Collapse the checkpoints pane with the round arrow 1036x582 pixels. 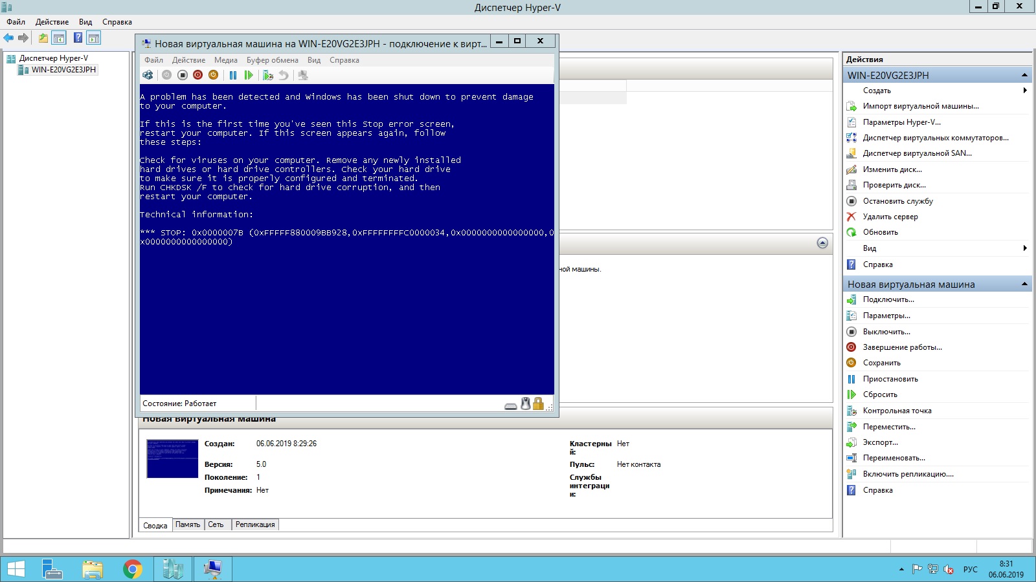[822, 243]
